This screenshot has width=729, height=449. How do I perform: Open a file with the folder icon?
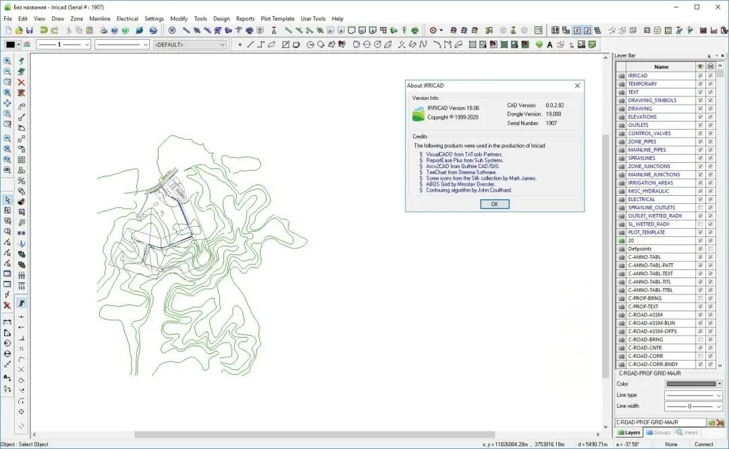[x=19, y=30]
